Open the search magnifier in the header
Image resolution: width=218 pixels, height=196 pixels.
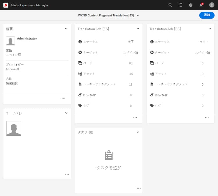tap(170, 5)
